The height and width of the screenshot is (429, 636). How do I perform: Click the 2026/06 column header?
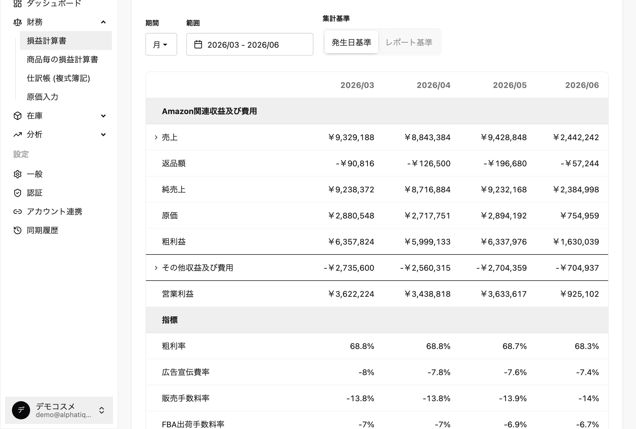point(582,85)
